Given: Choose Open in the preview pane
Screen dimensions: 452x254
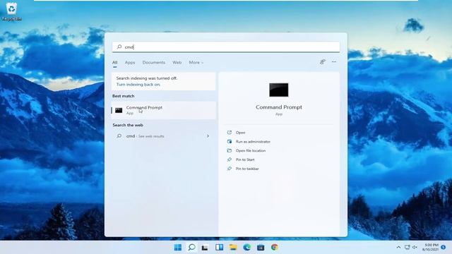Looking at the screenshot, I should pos(240,133).
